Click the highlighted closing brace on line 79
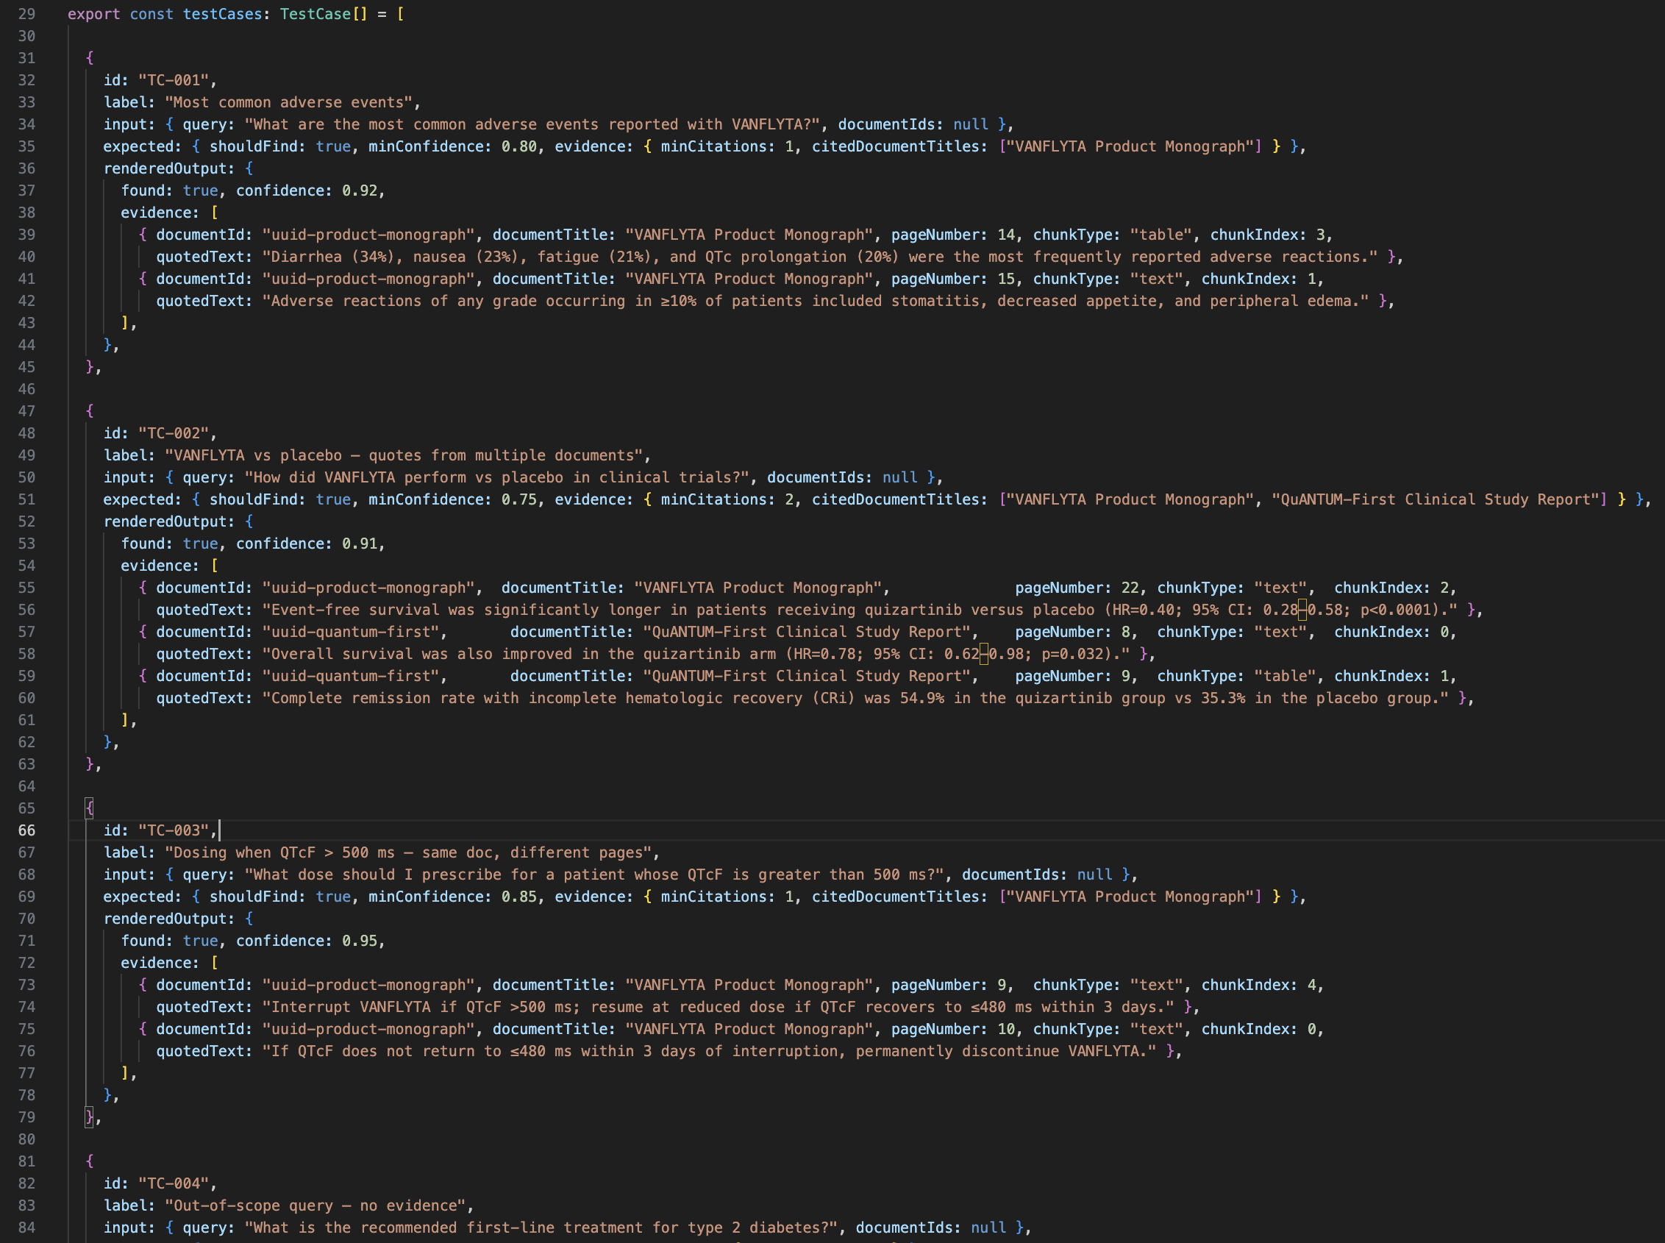The image size is (1665, 1243). (x=90, y=1116)
